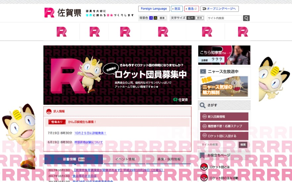292x182 pixels.
Task: Select the blue background color option
Action: pos(151,18)
